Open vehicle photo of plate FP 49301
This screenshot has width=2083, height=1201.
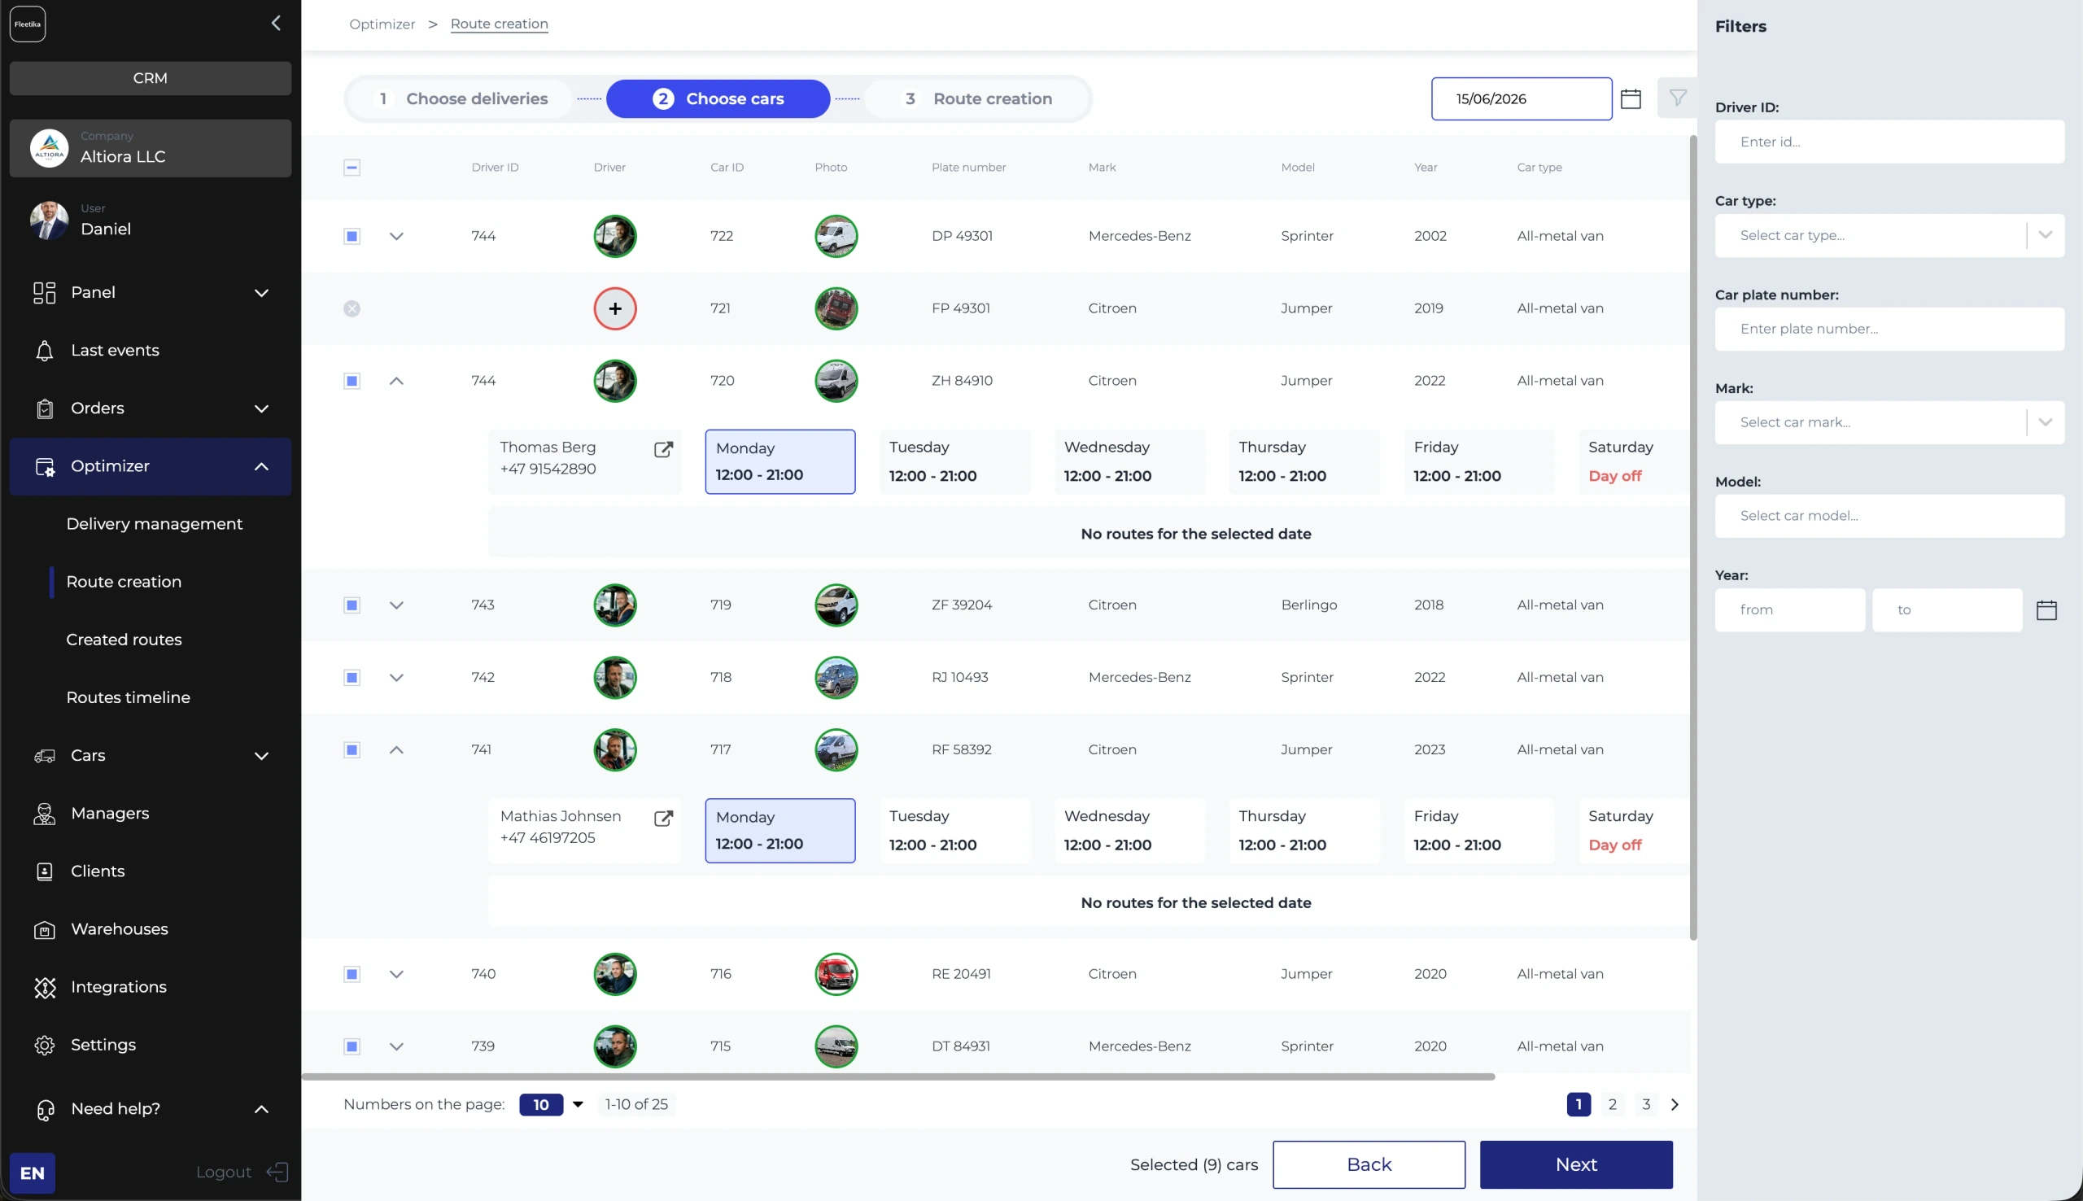point(836,308)
